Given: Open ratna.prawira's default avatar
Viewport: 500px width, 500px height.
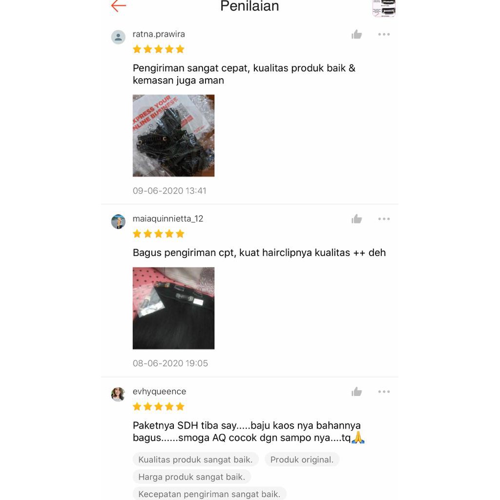Looking at the screenshot, I should (118, 37).
